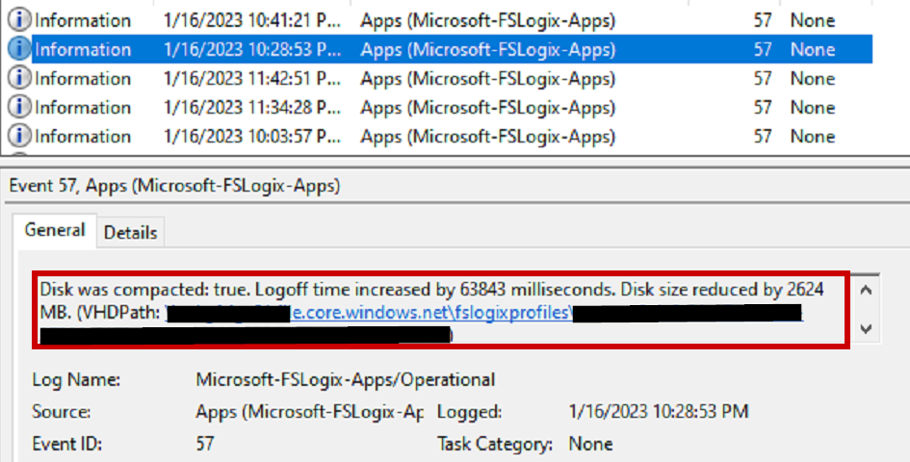The image size is (910, 462).
Task: Click the info icon of the 10:03:57 event
Action: pos(19,136)
